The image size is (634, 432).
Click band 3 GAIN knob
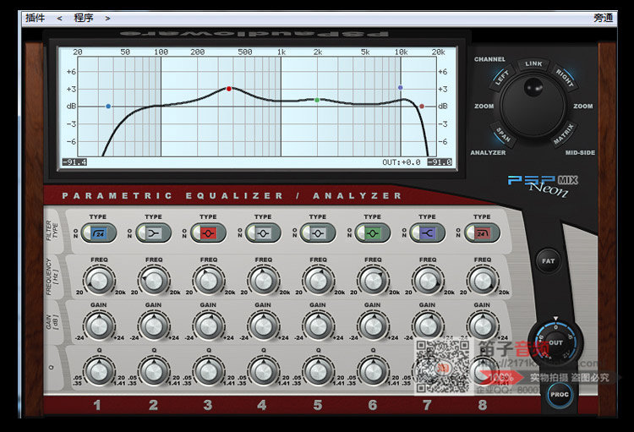click(209, 326)
